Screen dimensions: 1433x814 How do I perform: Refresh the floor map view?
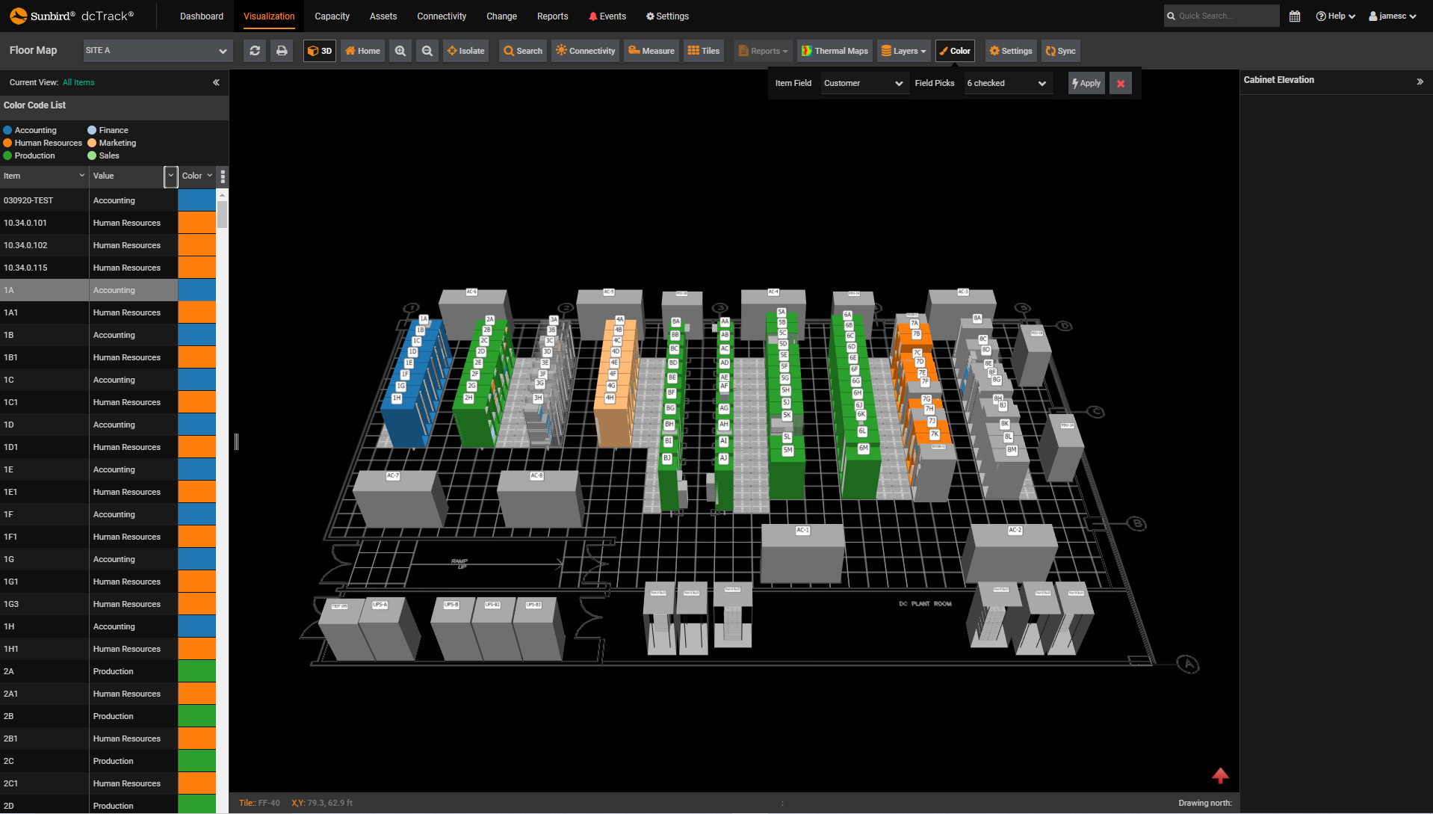[254, 51]
